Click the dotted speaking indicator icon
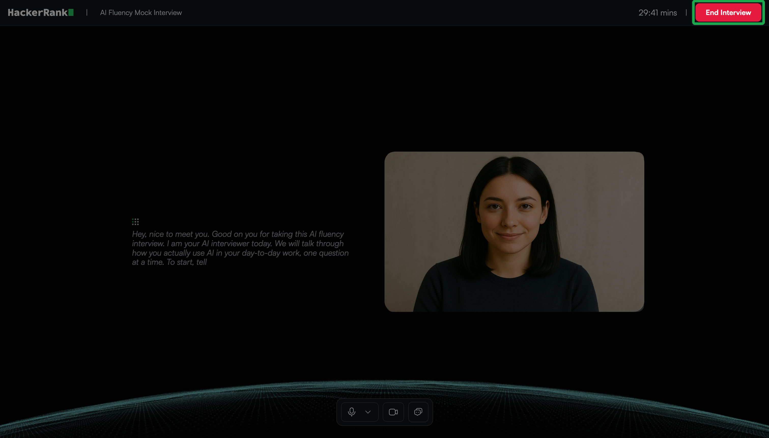Screen dimensions: 769x438 tap(135, 222)
